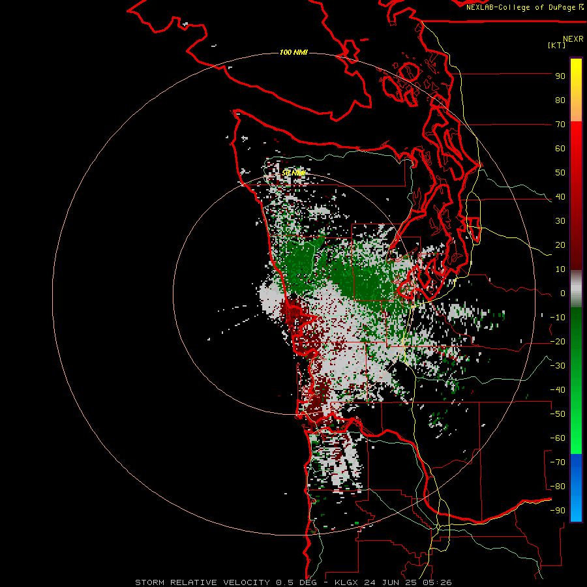Click the 05:26 time stamp

[436, 582]
